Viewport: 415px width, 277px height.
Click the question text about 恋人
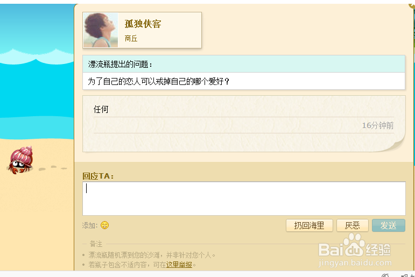[x=158, y=81]
